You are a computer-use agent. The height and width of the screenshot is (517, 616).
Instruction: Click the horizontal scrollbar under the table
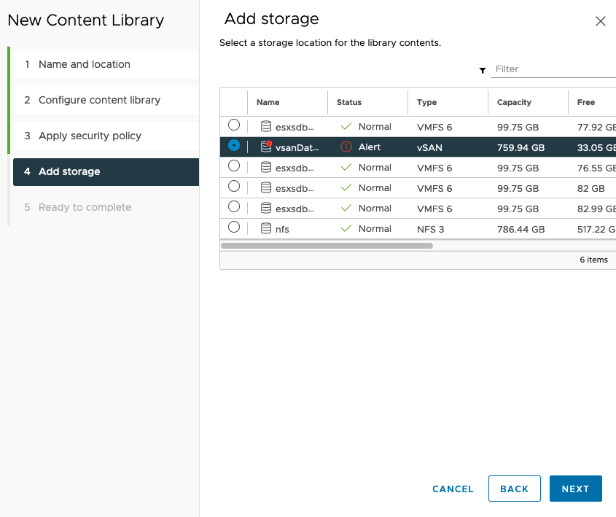[x=327, y=246]
